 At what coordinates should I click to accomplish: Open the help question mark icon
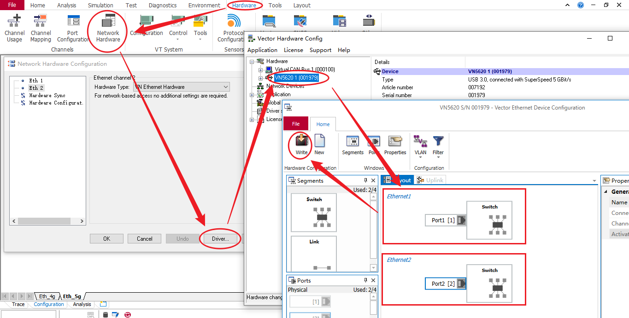click(x=581, y=5)
